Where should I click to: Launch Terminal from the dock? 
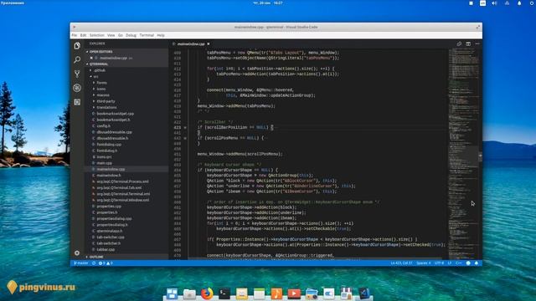pyautogui.click(x=224, y=293)
